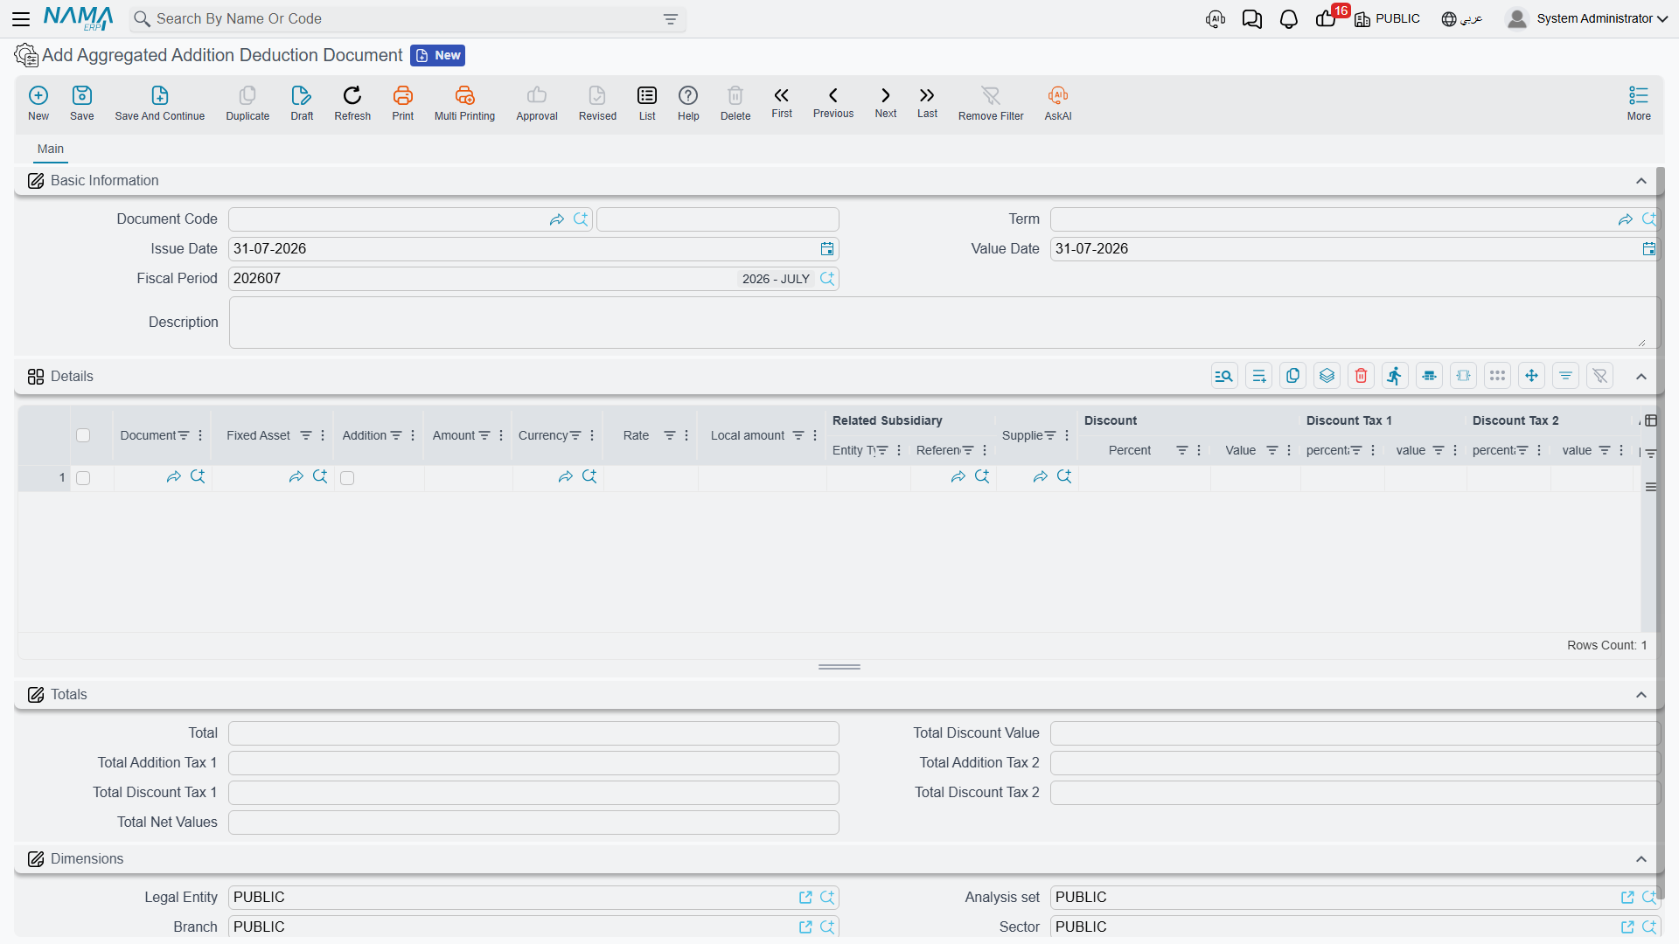This screenshot has height=944, width=1679.
Task: Click the Details panel resize handle
Action: 839,667
